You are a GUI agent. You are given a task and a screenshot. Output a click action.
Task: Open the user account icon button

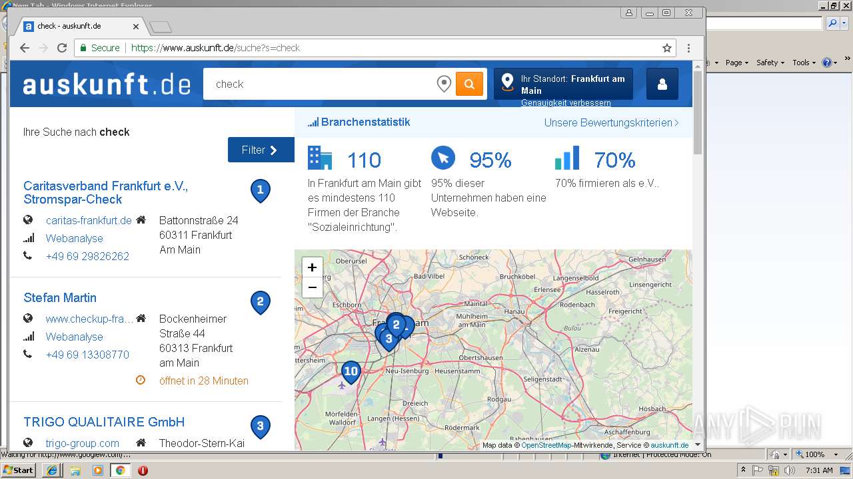pos(662,84)
